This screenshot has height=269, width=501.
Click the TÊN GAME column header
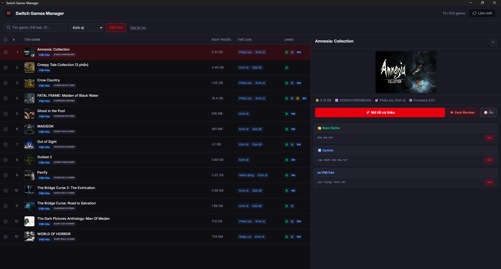coord(32,40)
